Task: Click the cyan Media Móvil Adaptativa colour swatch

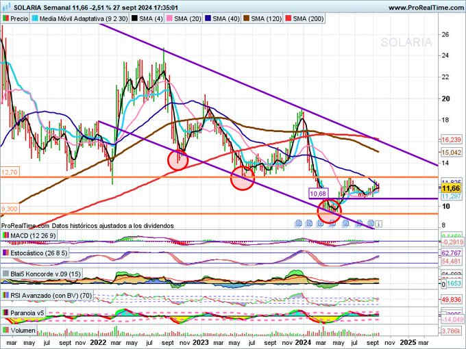Action: 35,18
